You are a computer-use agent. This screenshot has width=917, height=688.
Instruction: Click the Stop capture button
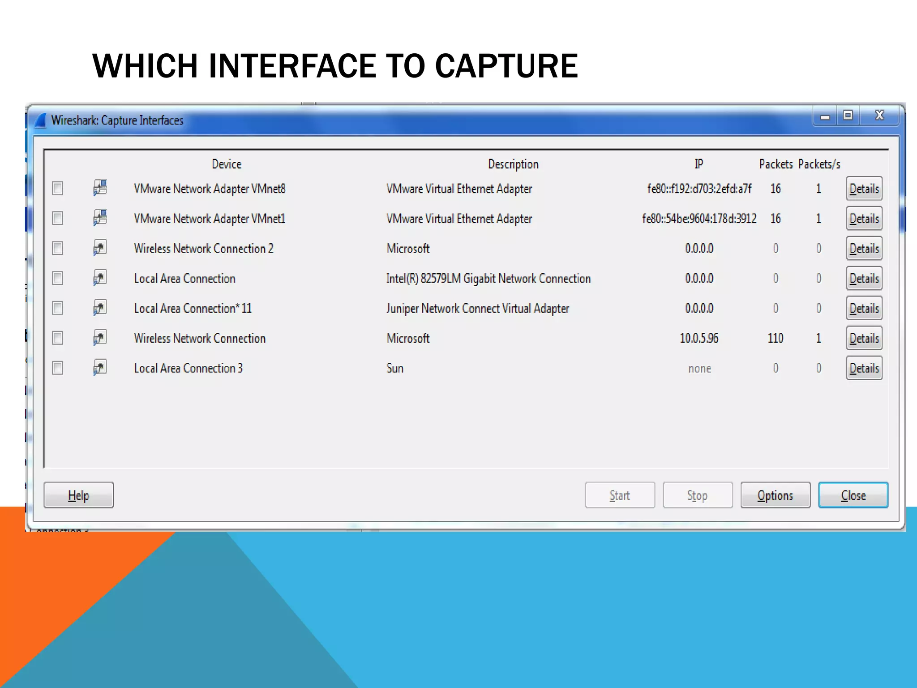click(x=698, y=495)
